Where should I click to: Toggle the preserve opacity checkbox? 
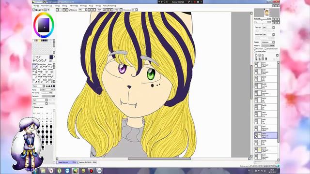pyautogui.click(x=255, y=49)
